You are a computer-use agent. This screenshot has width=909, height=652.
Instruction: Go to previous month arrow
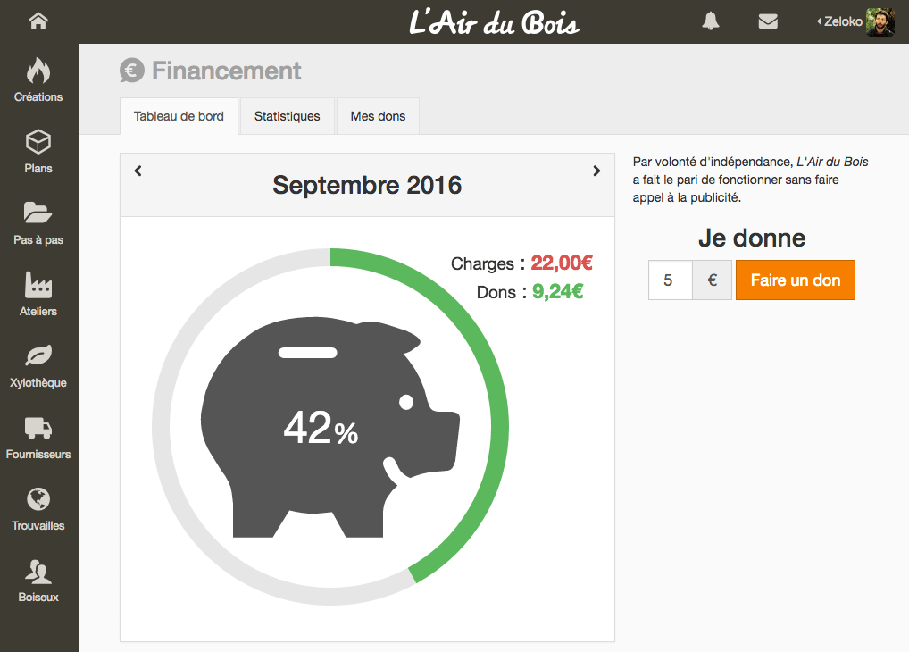(x=138, y=171)
